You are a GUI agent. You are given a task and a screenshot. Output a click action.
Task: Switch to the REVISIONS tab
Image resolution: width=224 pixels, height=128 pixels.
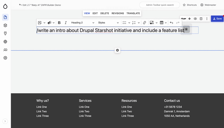118,13
